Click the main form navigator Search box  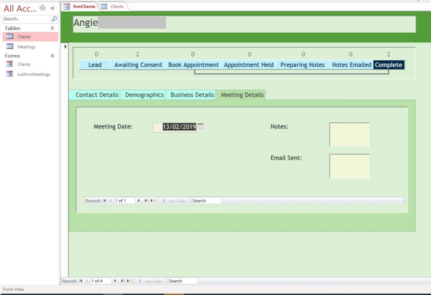point(182,281)
